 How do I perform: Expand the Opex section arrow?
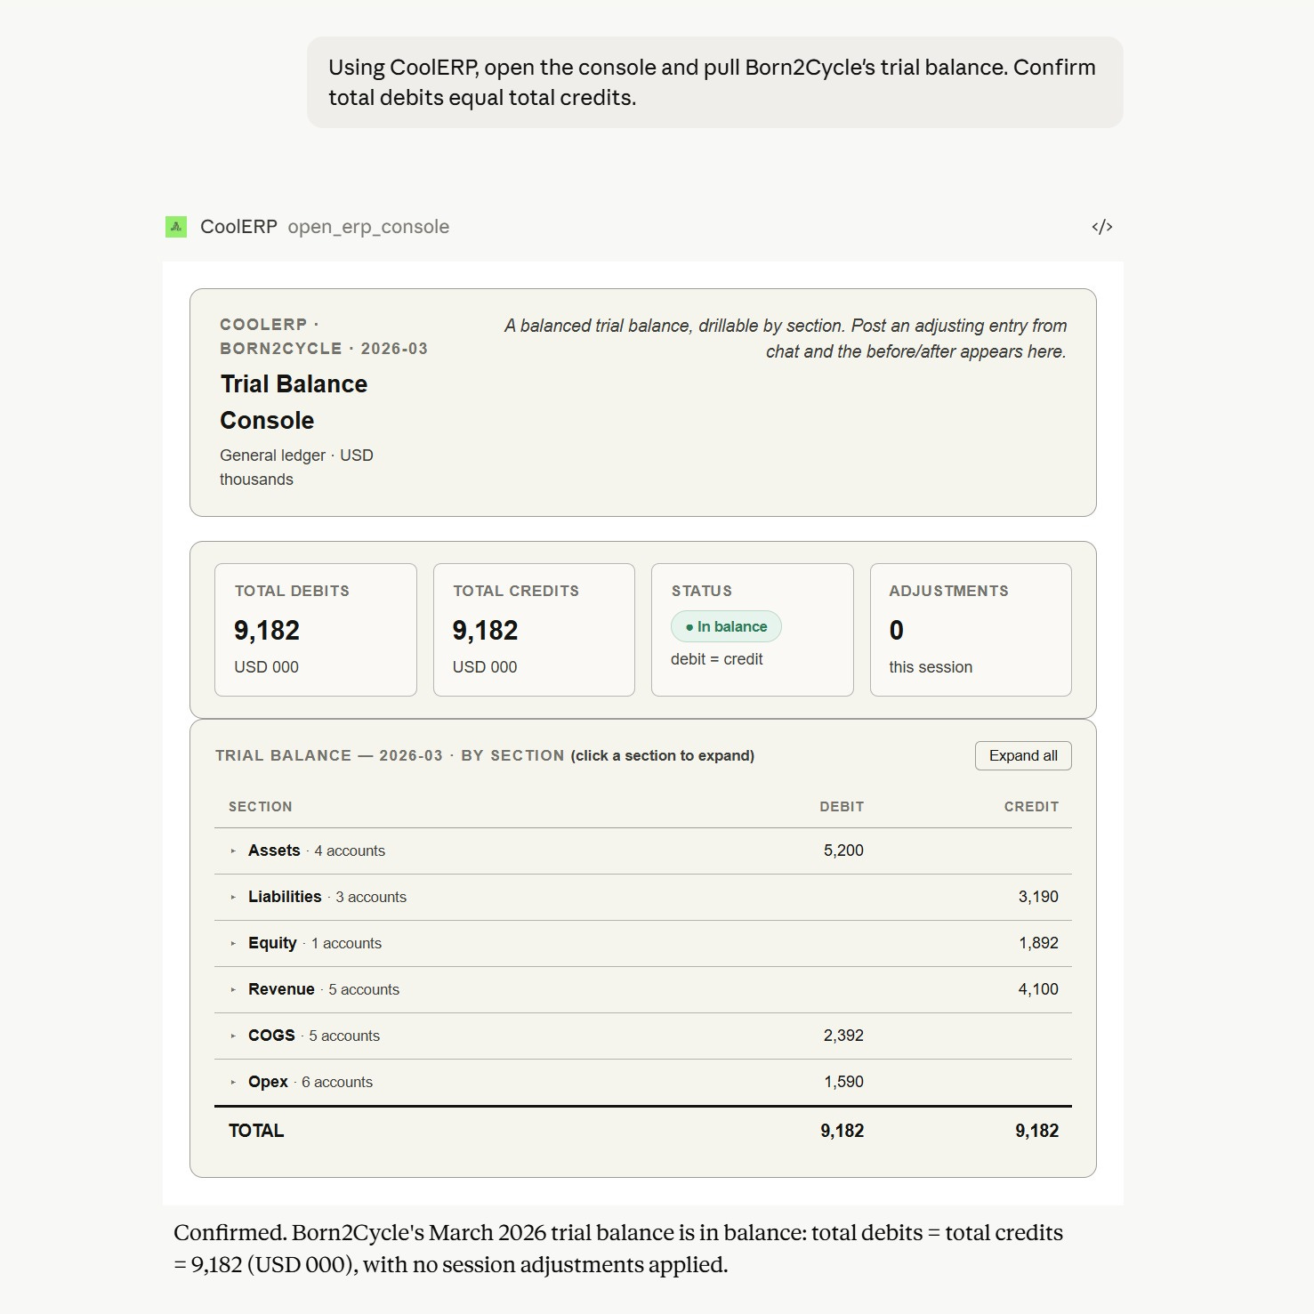pos(233,1083)
